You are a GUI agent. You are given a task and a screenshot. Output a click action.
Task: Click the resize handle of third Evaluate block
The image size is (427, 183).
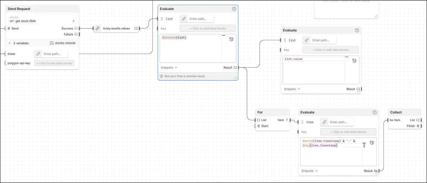376,174
